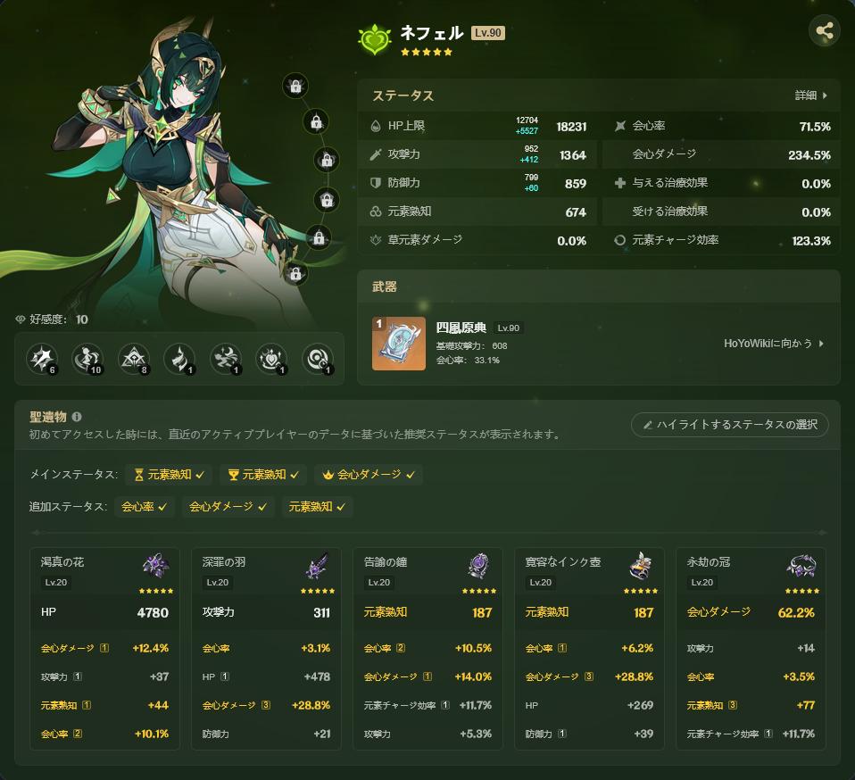Open ハイライトするステータスの選択 button
Image resolution: width=855 pixels, height=780 pixels.
tap(729, 425)
